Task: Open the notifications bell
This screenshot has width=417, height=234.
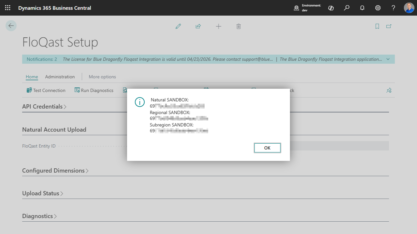Action: [362, 8]
